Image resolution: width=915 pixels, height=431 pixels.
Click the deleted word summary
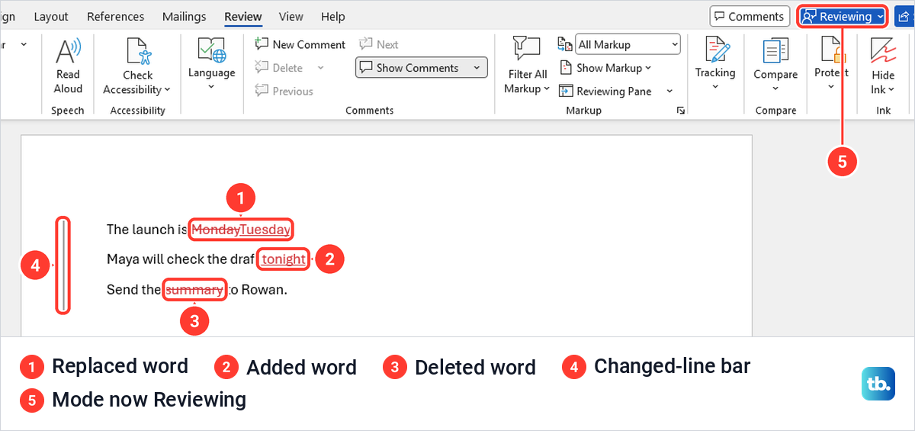(194, 289)
